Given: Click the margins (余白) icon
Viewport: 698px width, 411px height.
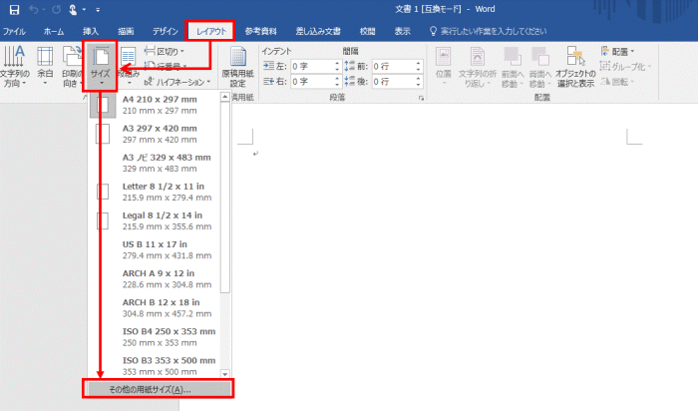Looking at the screenshot, I should point(45,66).
